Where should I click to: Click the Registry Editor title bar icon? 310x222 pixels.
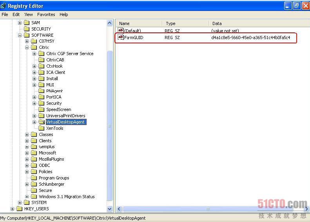pos(3,6)
